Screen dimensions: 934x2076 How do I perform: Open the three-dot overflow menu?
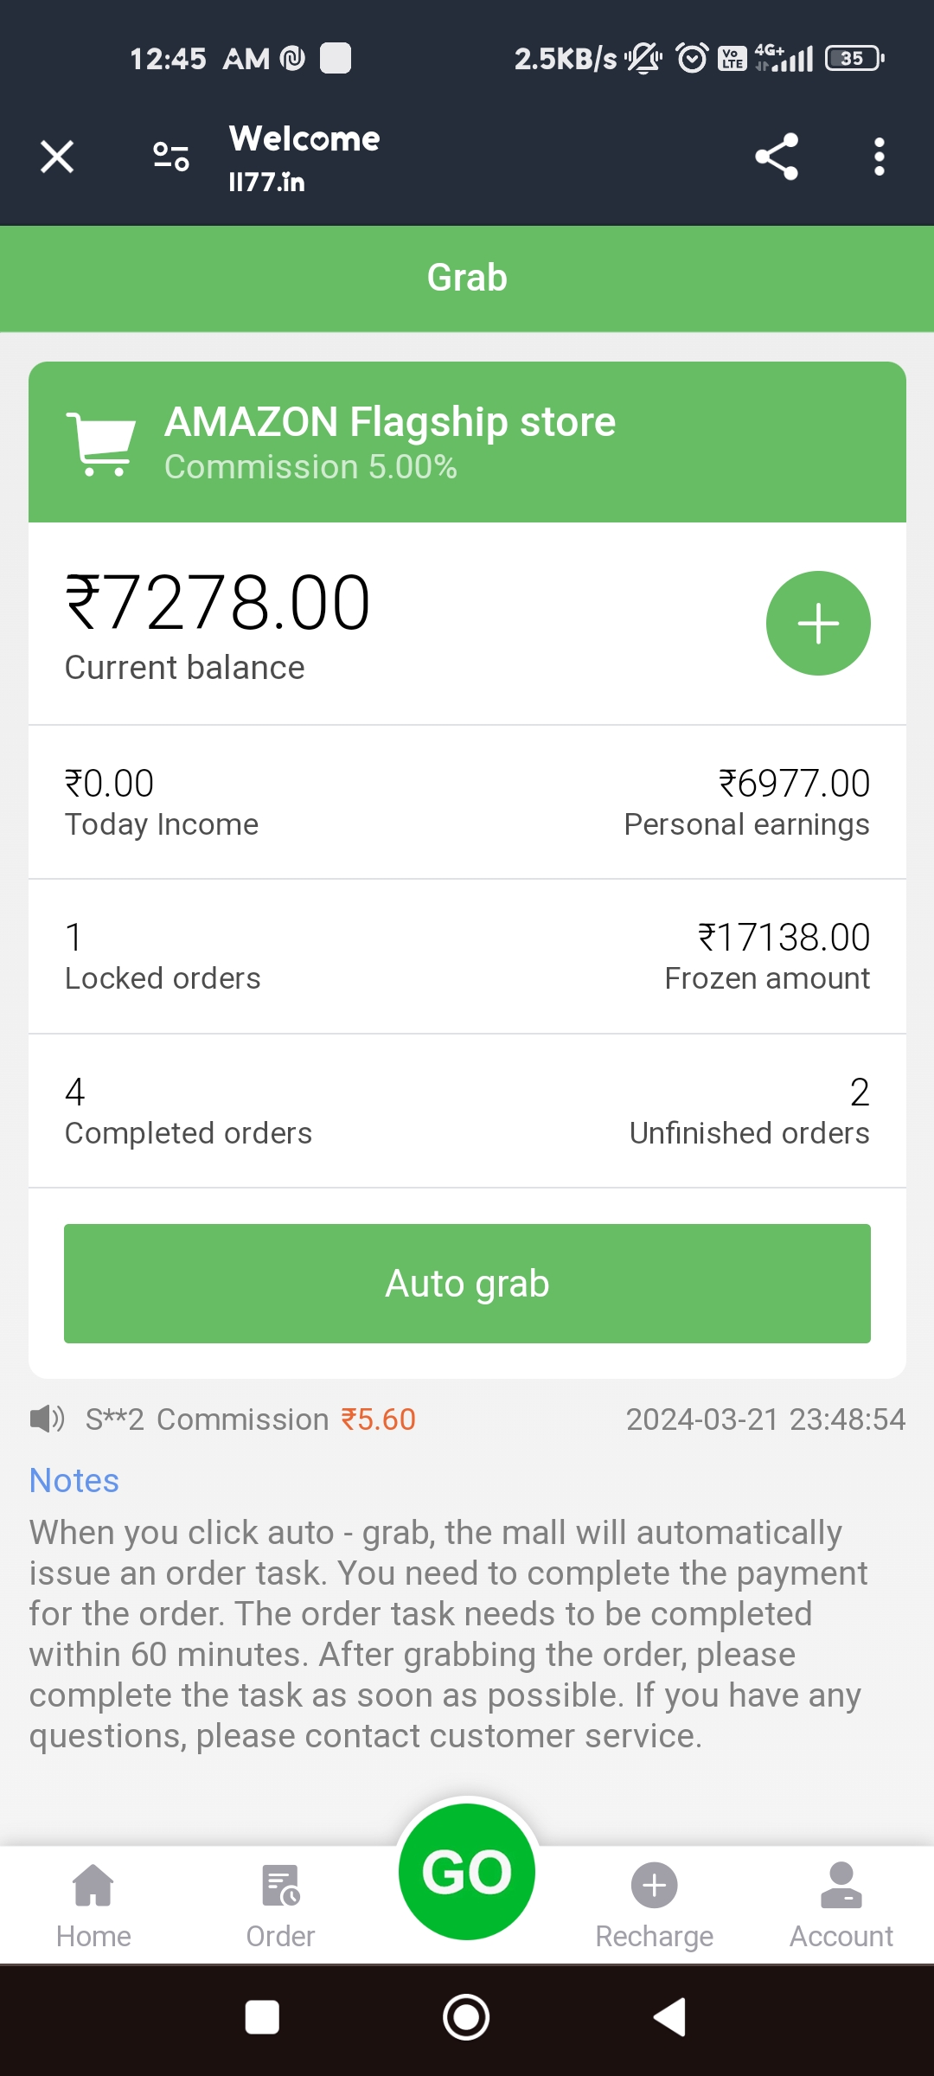[x=879, y=157]
